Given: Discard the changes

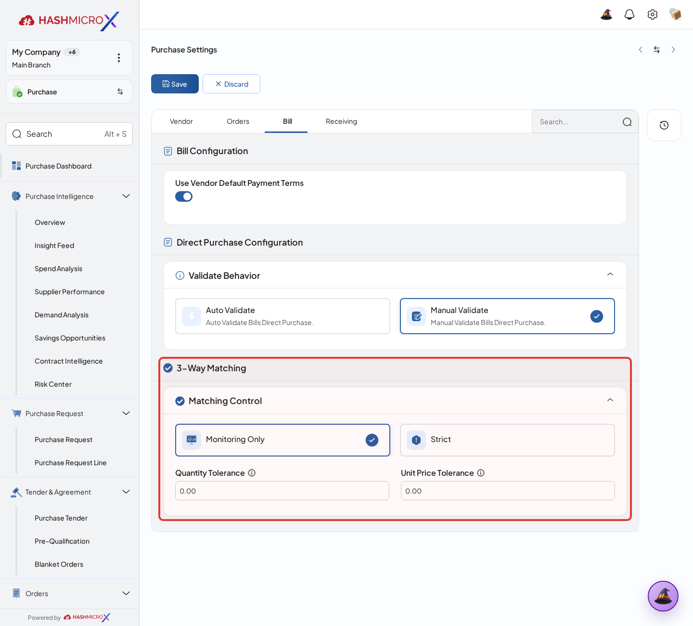Looking at the screenshot, I should pos(231,84).
